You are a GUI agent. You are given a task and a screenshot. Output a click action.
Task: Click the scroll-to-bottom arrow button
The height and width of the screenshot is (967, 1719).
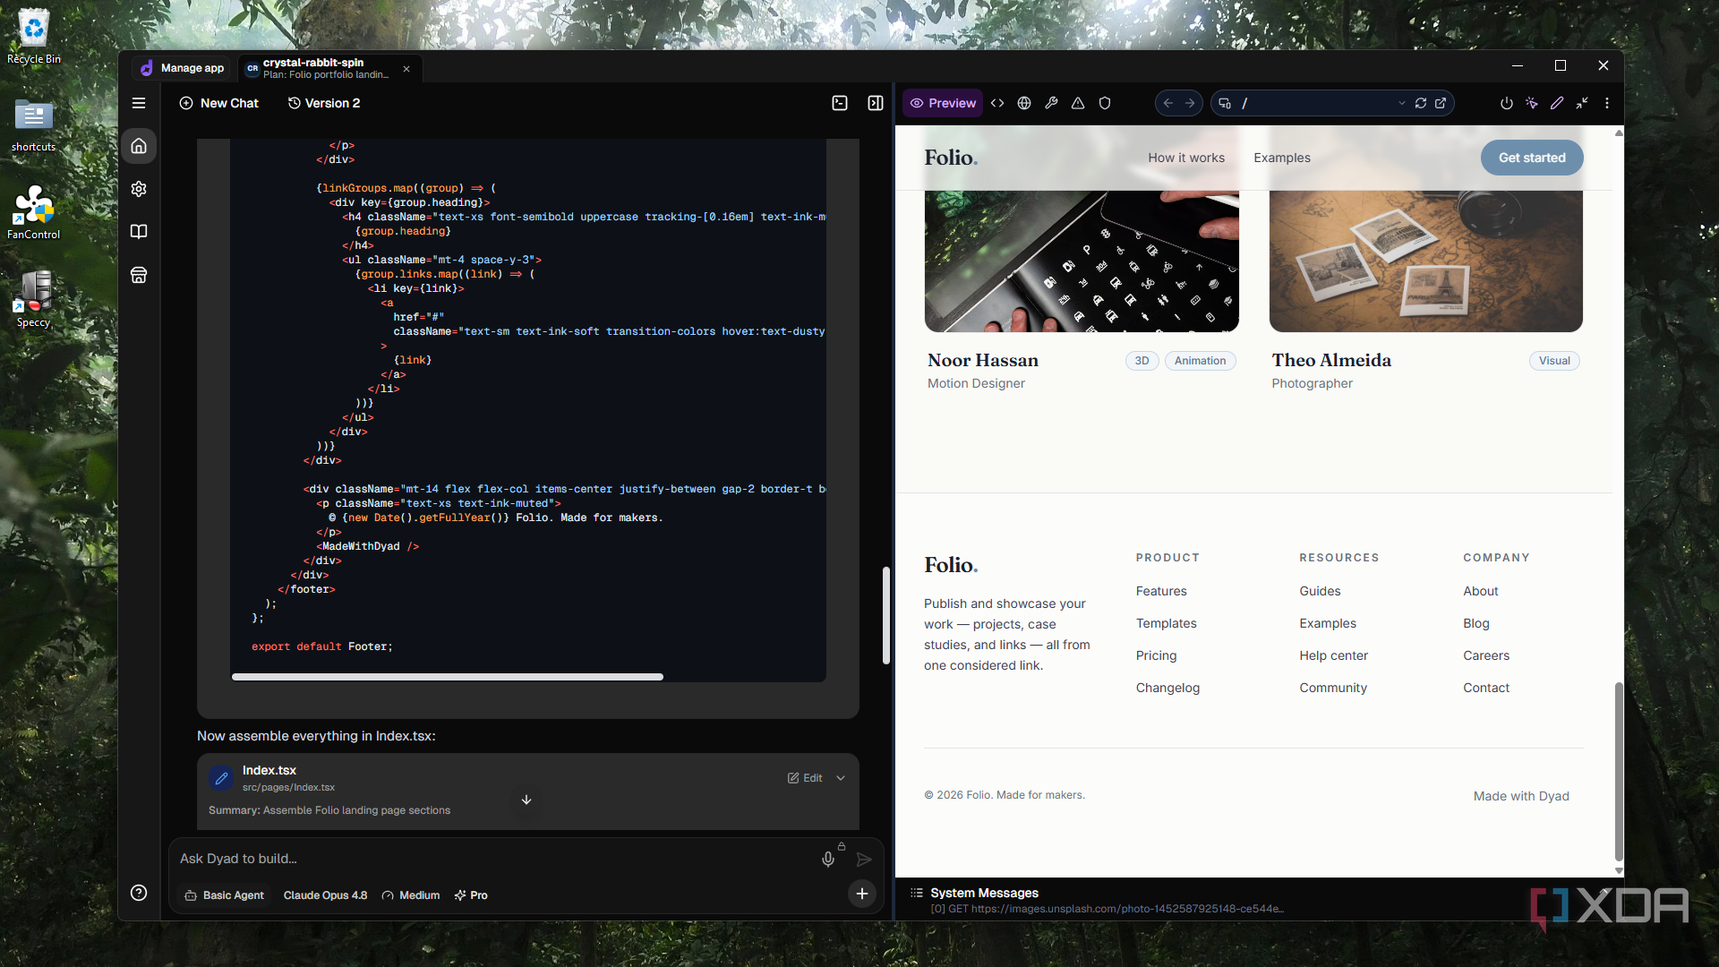pyautogui.click(x=526, y=800)
